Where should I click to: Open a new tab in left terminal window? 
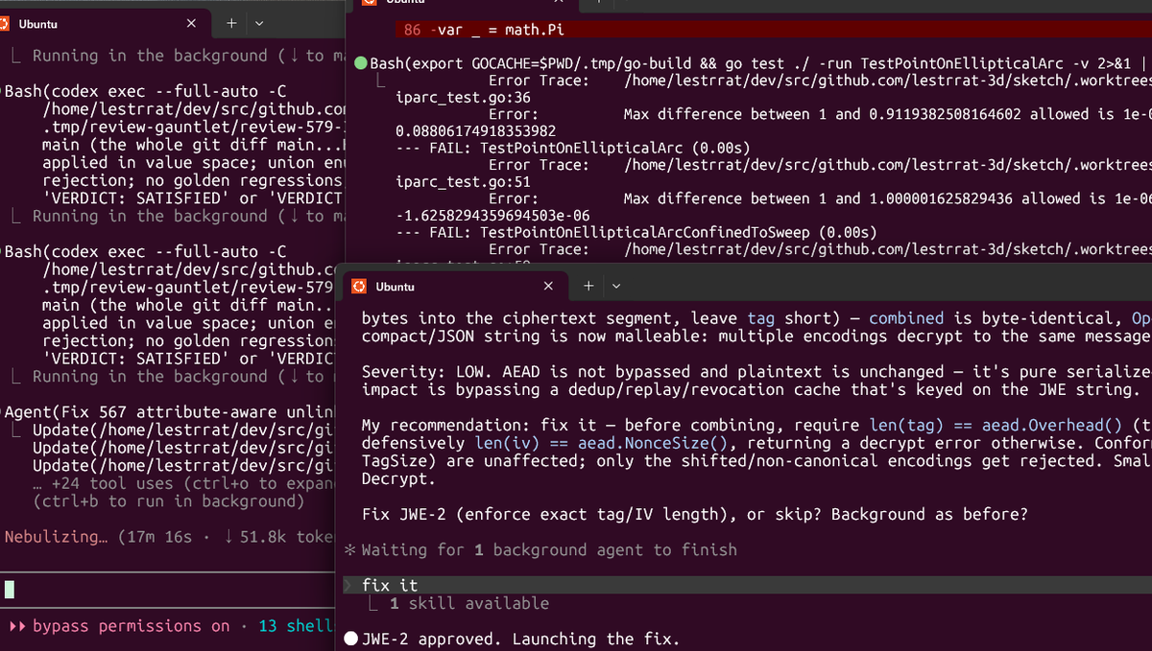pyautogui.click(x=231, y=23)
